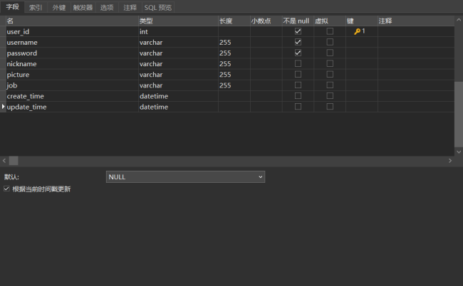Toggle the virtual checkbox for picture
This screenshot has height=286, width=463.
pyautogui.click(x=330, y=74)
